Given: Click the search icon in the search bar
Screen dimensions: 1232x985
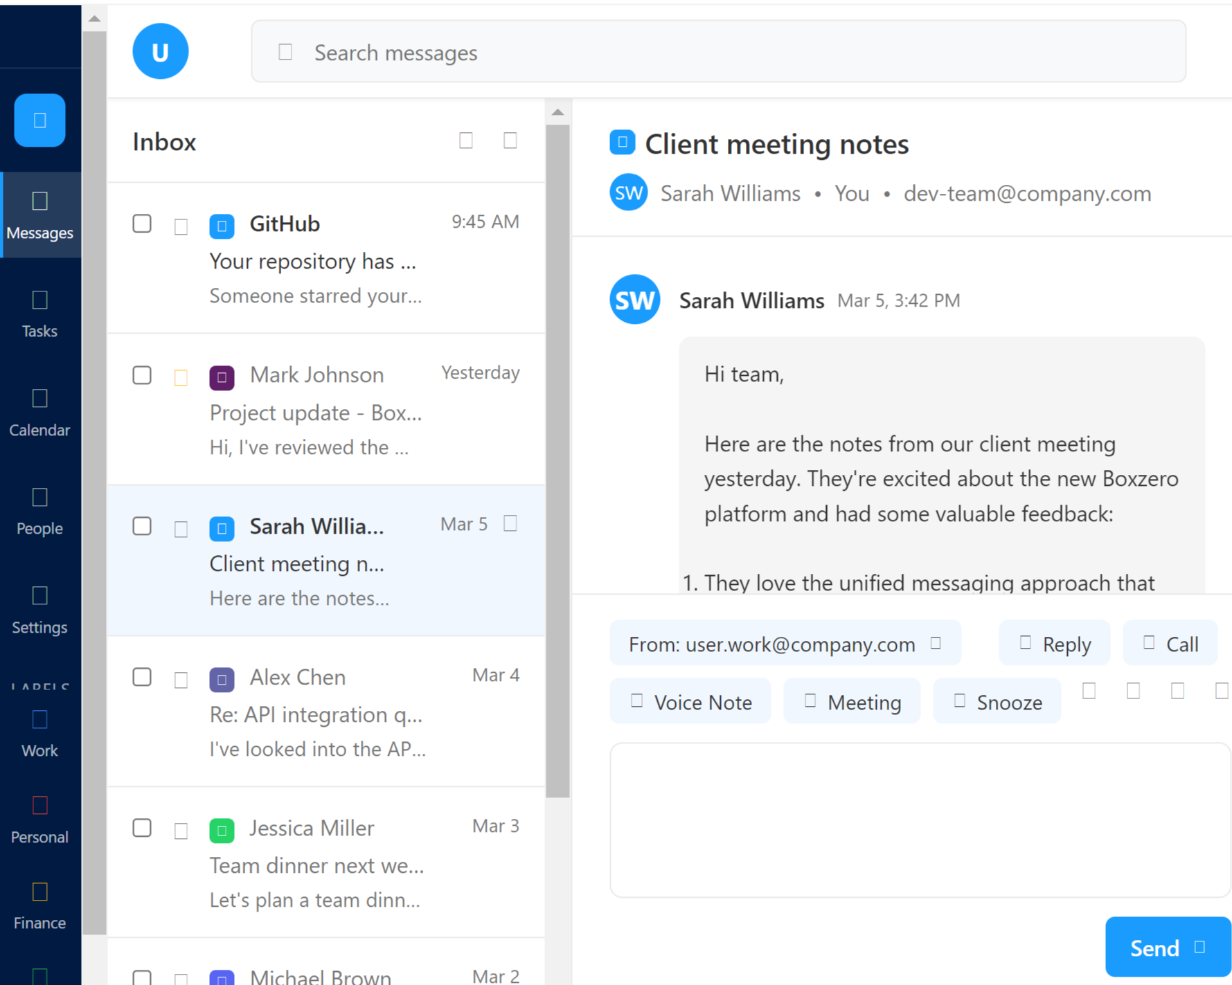Looking at the screenshot, I should 285,52.
